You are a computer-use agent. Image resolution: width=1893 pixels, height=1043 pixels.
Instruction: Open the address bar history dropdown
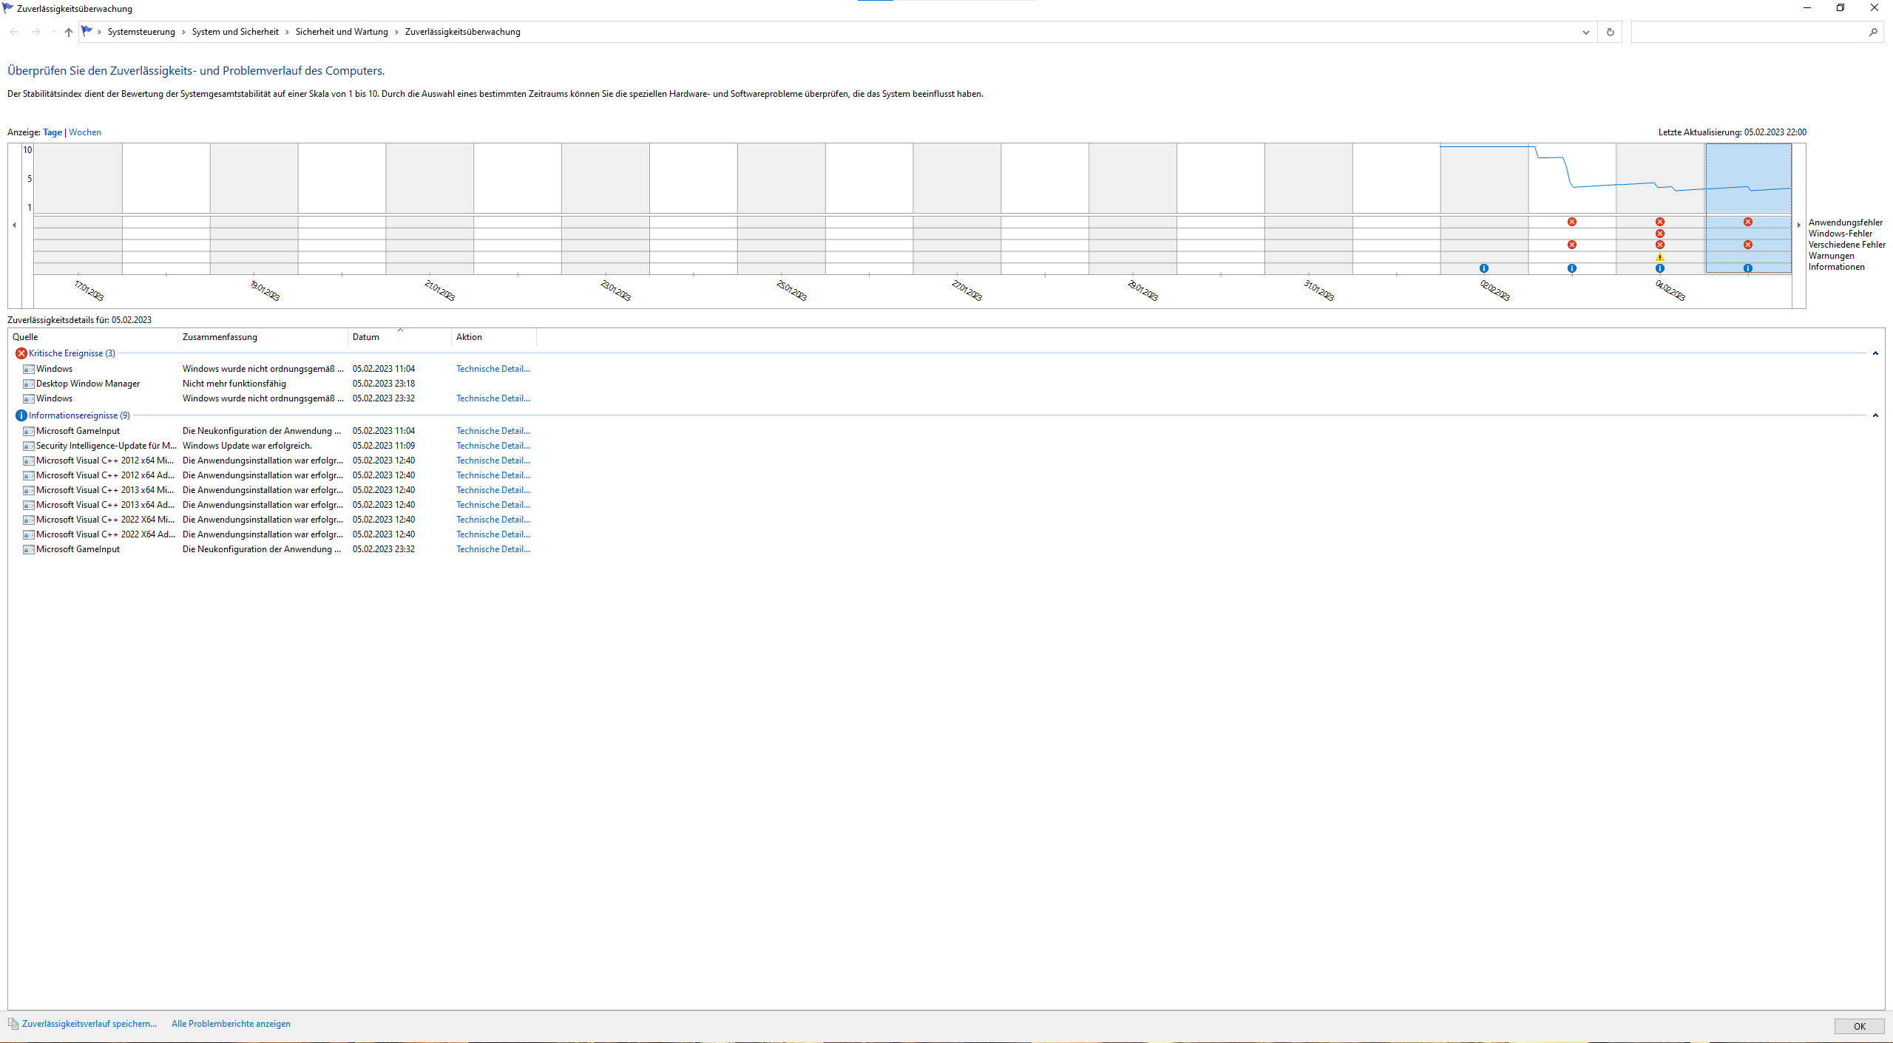click(x=1585, y=32)
